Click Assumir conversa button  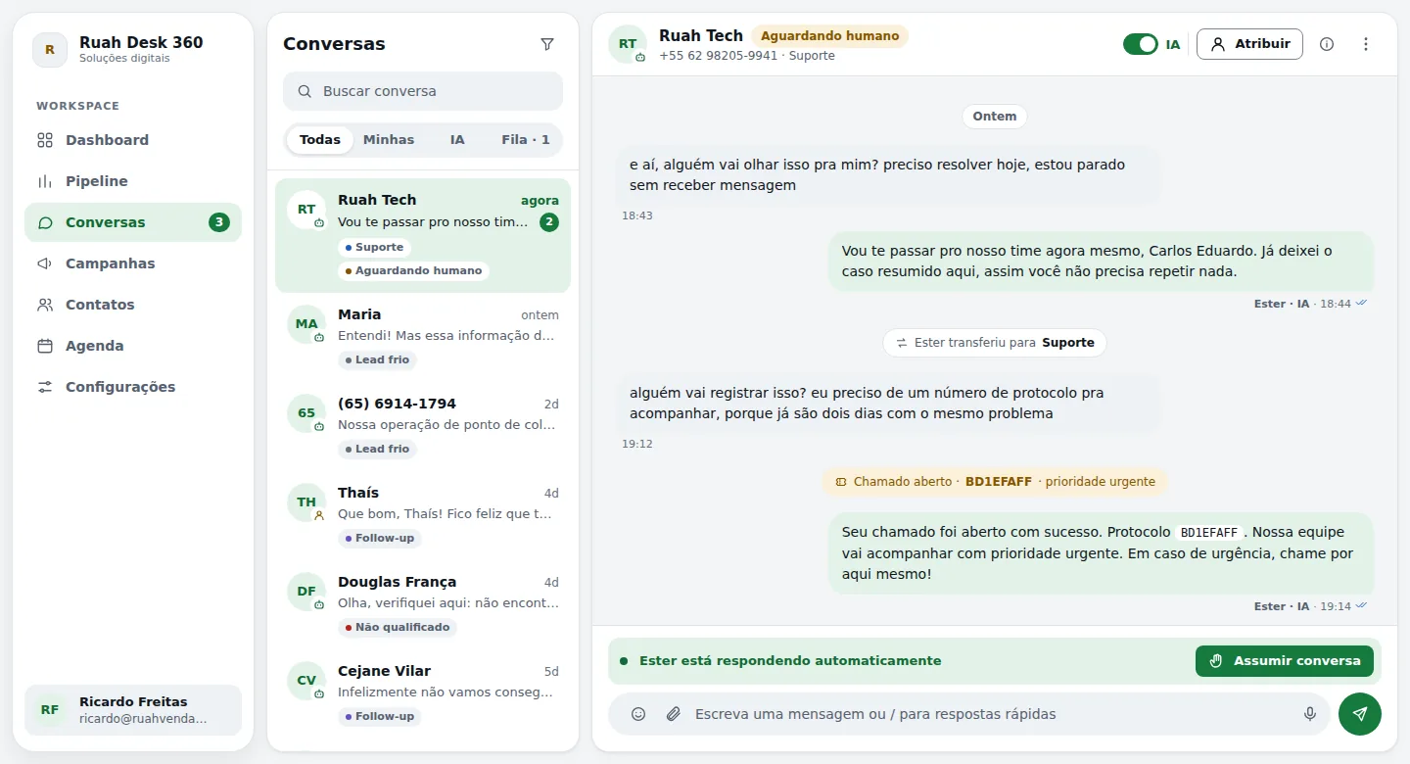pos(1285,661)
